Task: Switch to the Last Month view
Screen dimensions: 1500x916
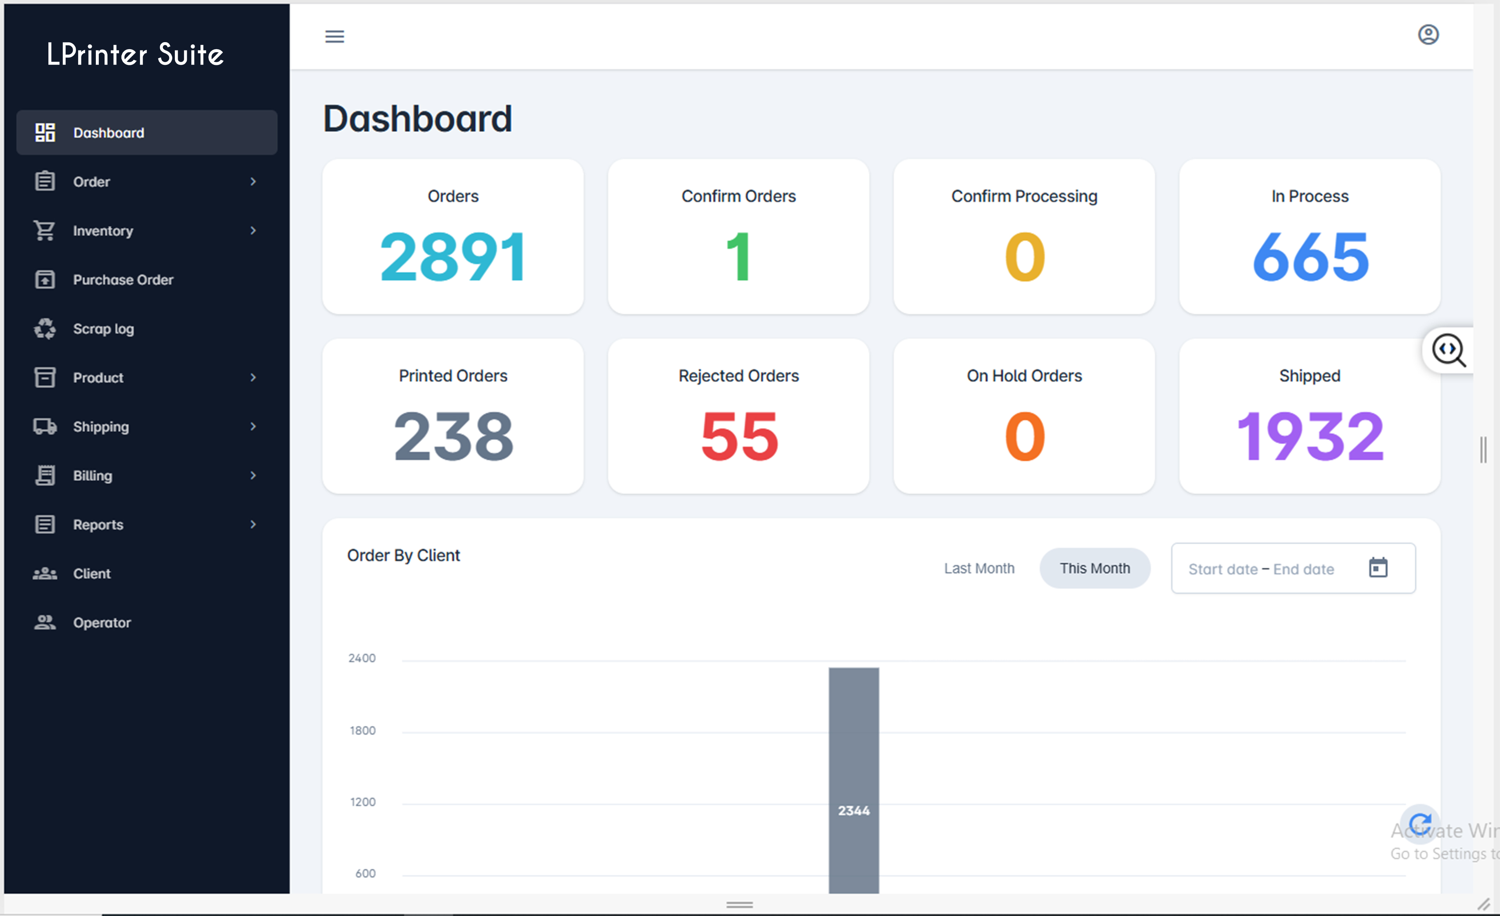Action: 979,568
